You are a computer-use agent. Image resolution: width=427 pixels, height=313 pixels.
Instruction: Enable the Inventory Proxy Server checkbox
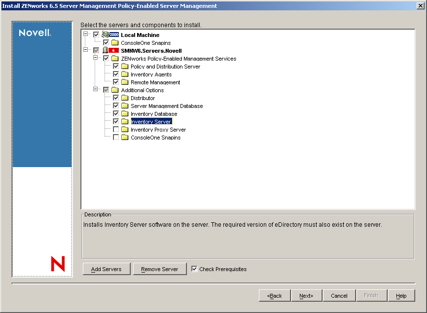click(115, 129)
